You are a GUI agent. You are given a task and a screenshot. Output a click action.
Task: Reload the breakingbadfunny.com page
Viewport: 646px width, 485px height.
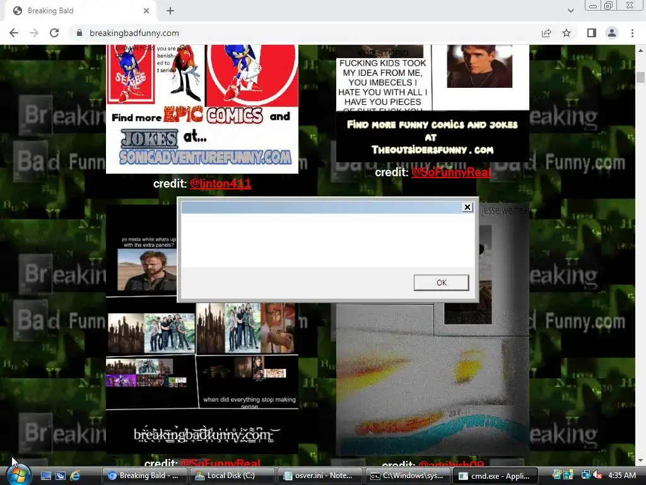pos(54,33)
